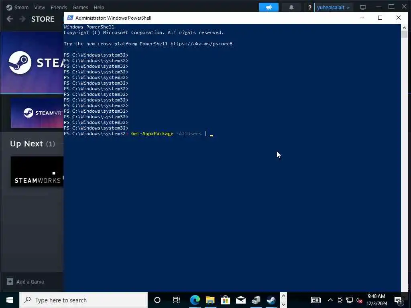This screenshot has height=308, width=411.
Task: Expand the yuhepicalalt account dropdown
Action: [333, 7]
